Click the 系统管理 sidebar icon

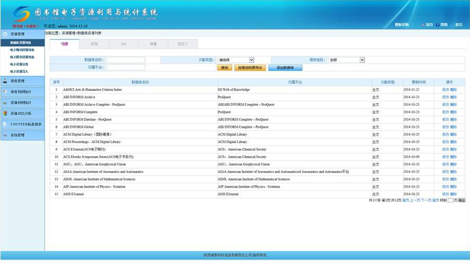[x=5, y=135]
